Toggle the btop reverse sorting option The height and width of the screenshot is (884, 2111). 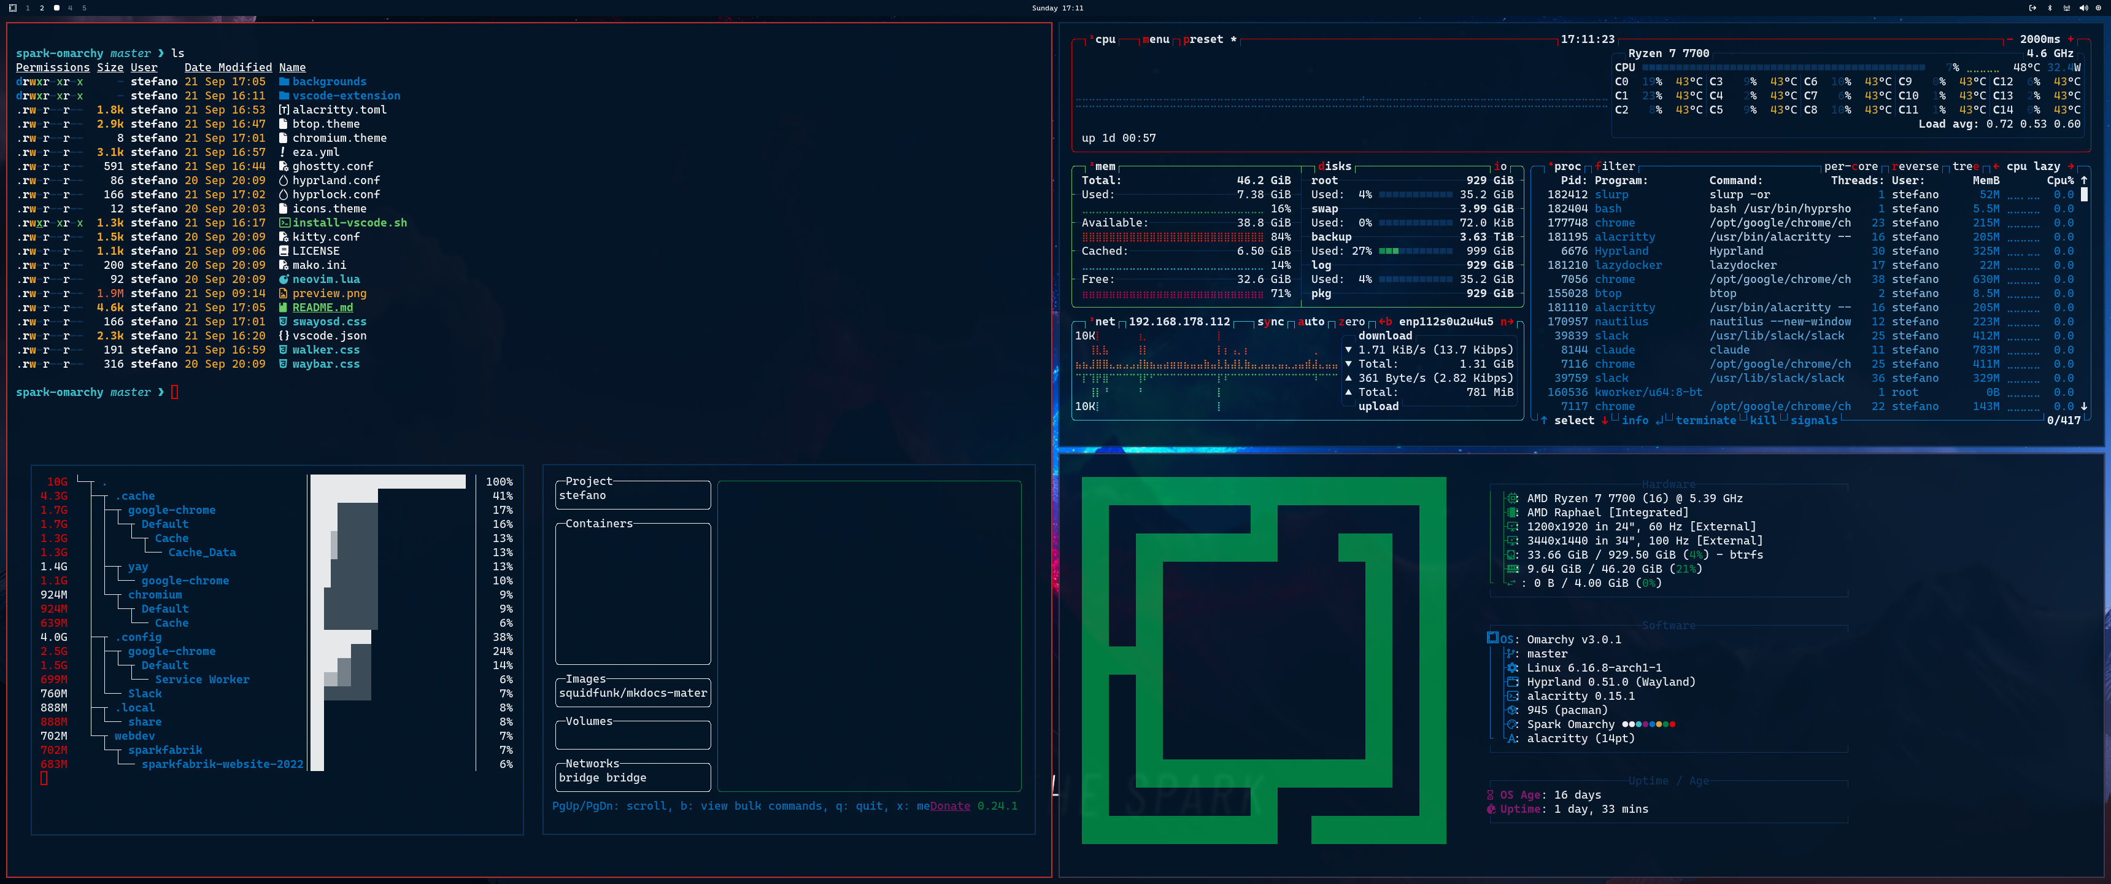1915,166
